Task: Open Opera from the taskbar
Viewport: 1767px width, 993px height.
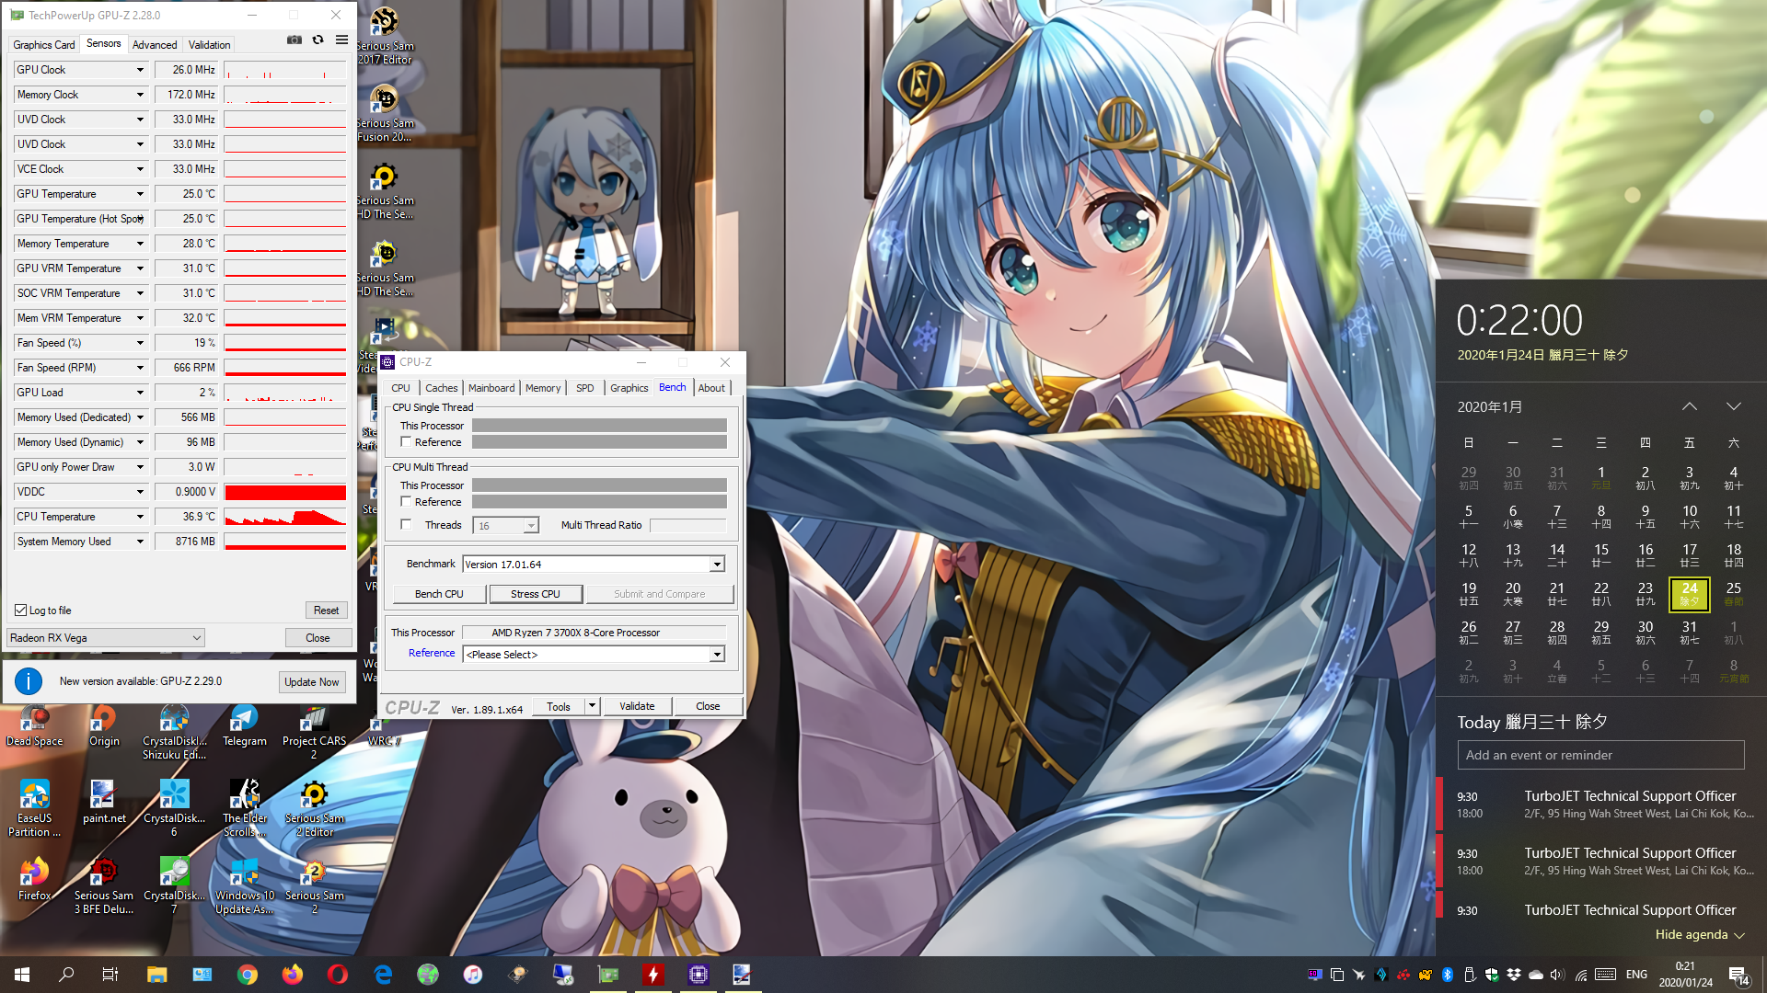Action: [x=338, y=975]
